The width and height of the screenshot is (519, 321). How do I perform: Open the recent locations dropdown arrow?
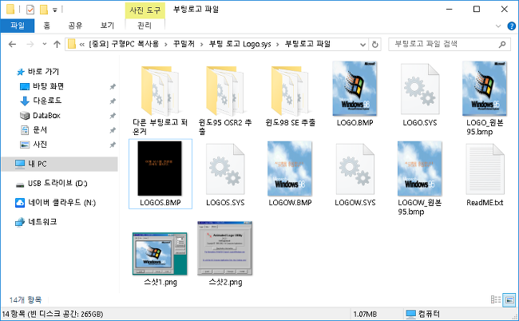(x=45, y=44)
